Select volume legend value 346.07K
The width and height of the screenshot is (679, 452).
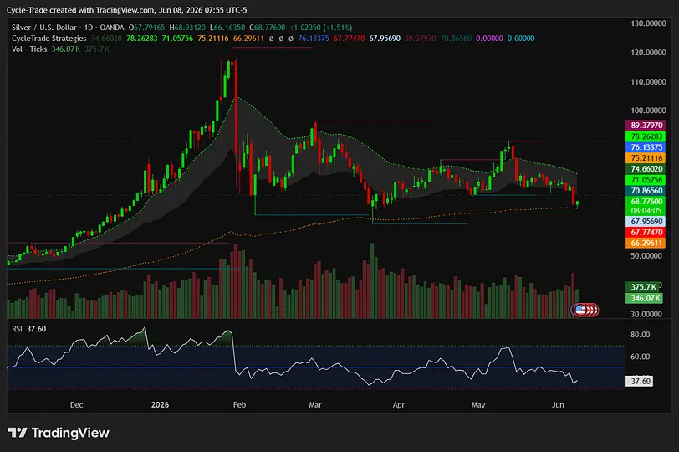66,49
